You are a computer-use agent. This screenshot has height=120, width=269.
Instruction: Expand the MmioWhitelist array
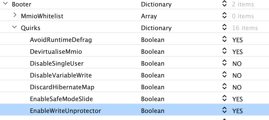pos(15,16)
